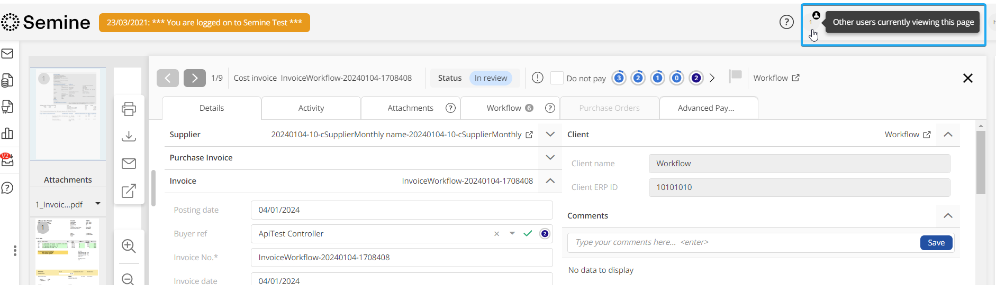
Task: Click the print icon in document toolbar
Action: [129, 109]
